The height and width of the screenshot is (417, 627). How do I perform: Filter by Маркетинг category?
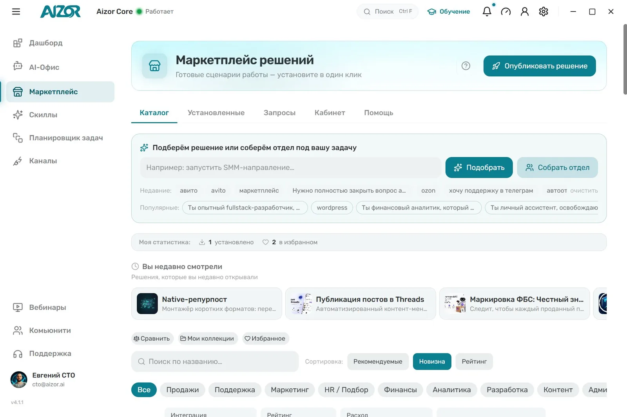point(290,390)
